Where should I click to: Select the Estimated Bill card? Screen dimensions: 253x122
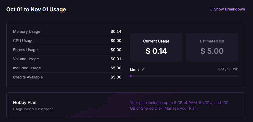[x=212, y=47]
